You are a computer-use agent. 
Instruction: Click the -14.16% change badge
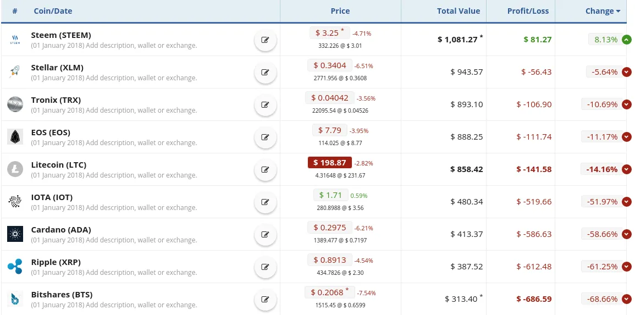pyautogui.click(x=602, y=169)
